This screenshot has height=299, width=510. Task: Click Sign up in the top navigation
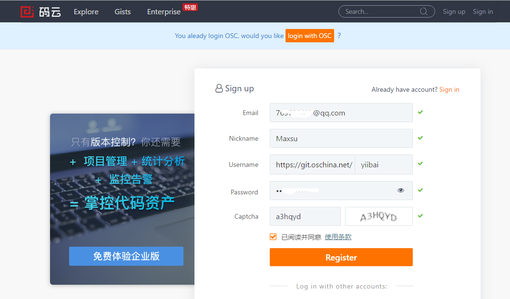[454, 12]
